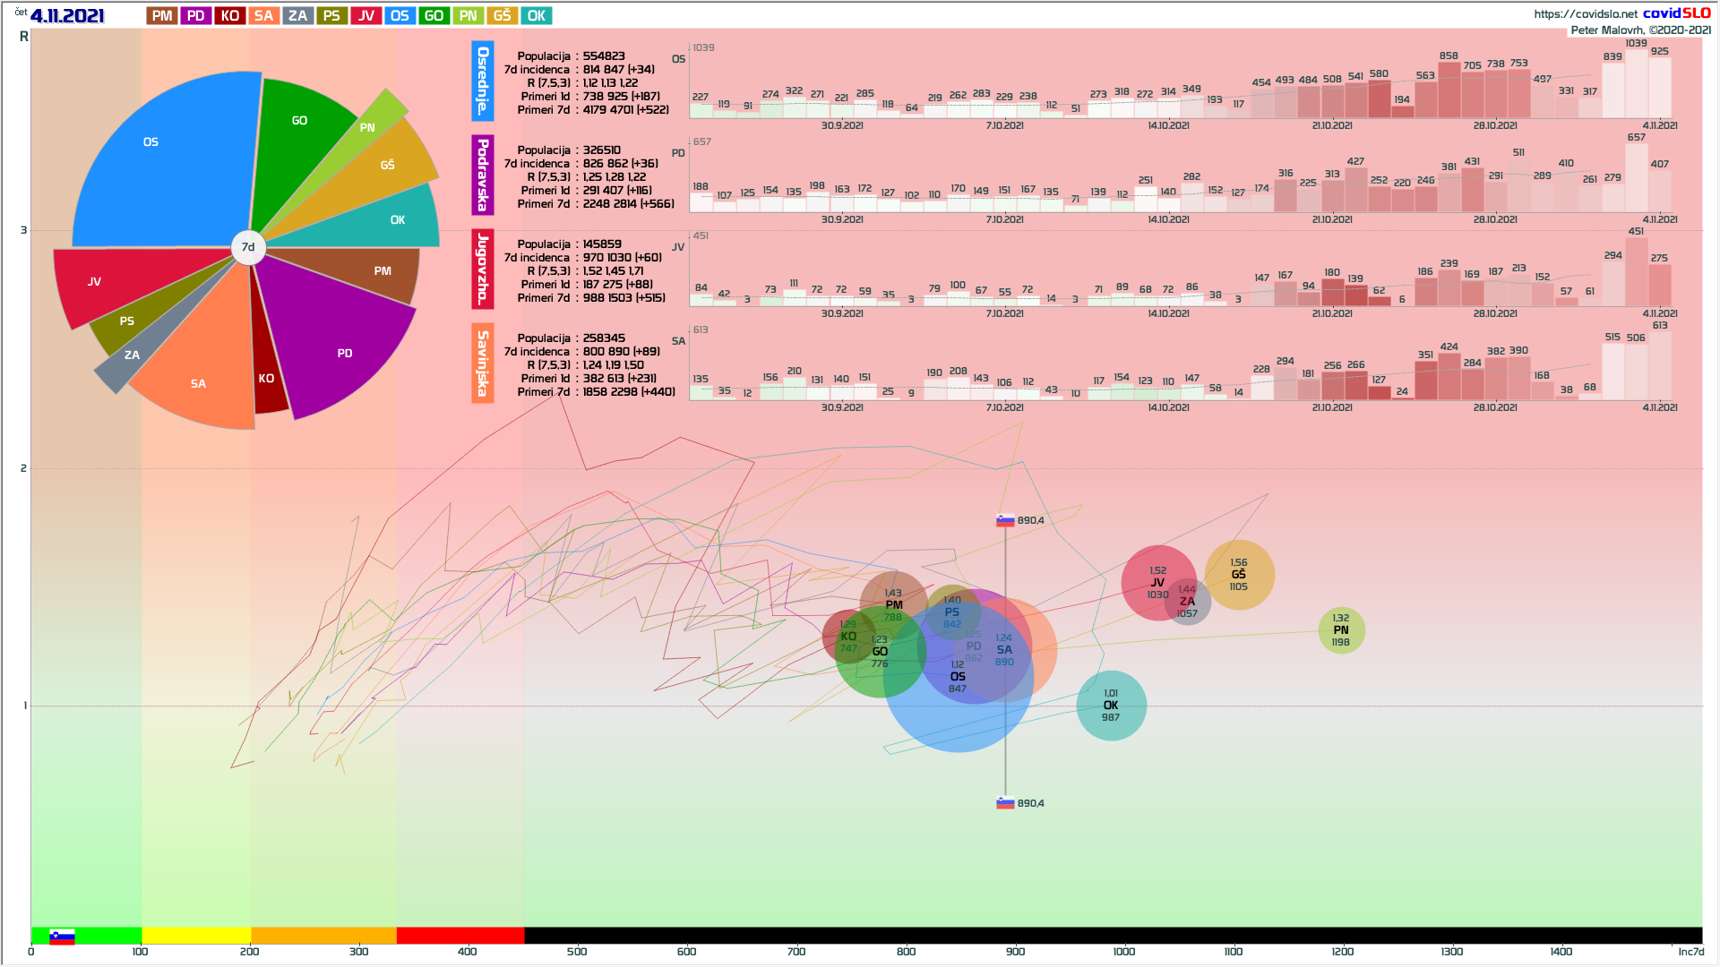Select the Podravska region vertical tab
This screenshot has width=1720, height=967.
point(483,175)
